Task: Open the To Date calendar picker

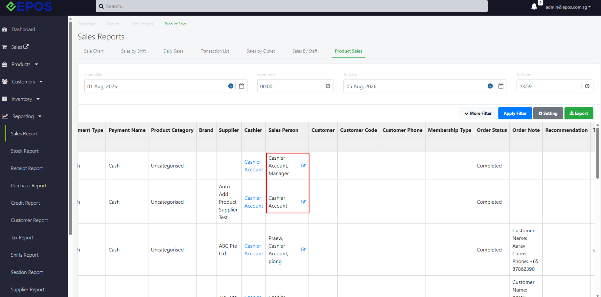Action: [501, 86]
